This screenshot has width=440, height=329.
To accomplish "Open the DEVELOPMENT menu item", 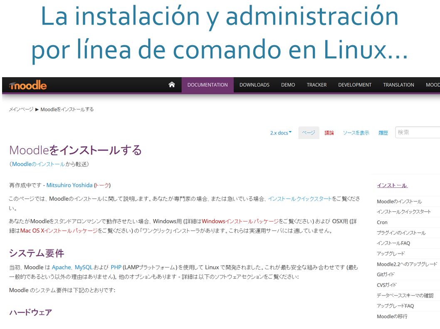I will [355, 85].
